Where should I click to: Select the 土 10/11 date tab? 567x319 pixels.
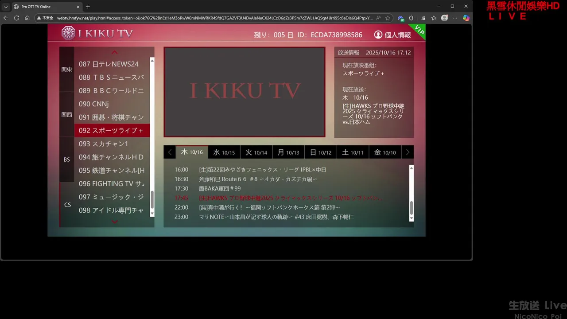coord(353,152)
